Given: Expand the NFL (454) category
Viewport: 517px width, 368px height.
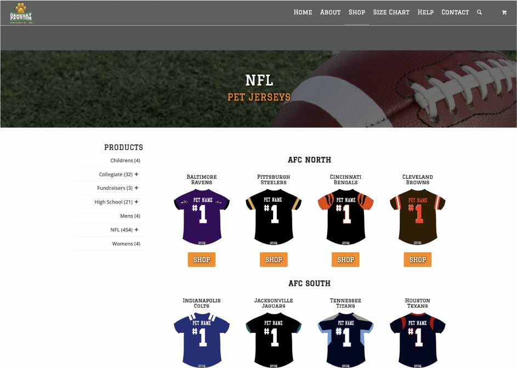Looking at the screenshot, I should (x=136, y=229).
